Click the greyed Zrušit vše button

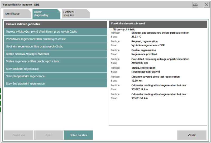click(19, 135)
